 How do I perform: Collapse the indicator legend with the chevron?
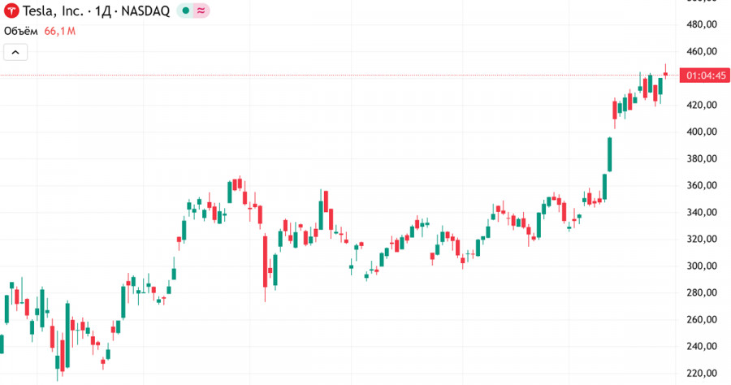click(x=16, y=52)
